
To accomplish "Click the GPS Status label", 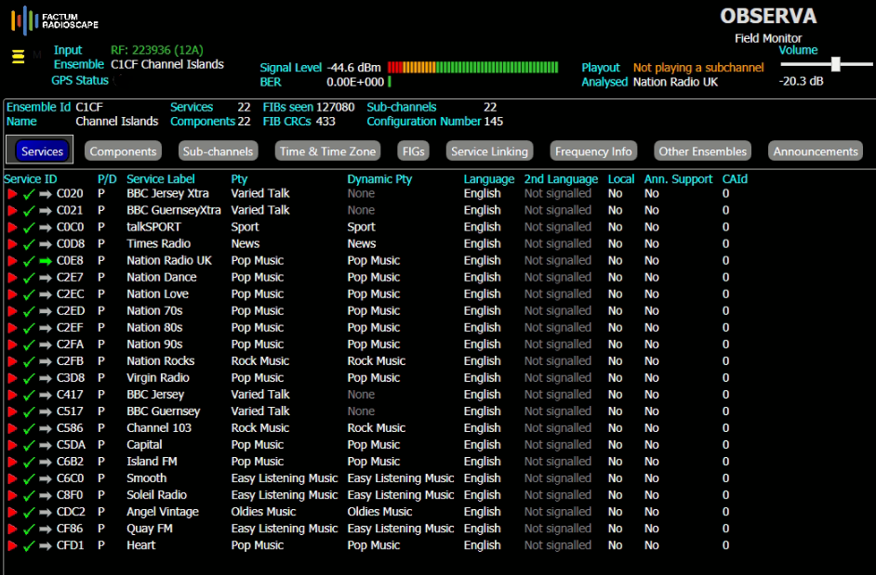I will 80,81.
